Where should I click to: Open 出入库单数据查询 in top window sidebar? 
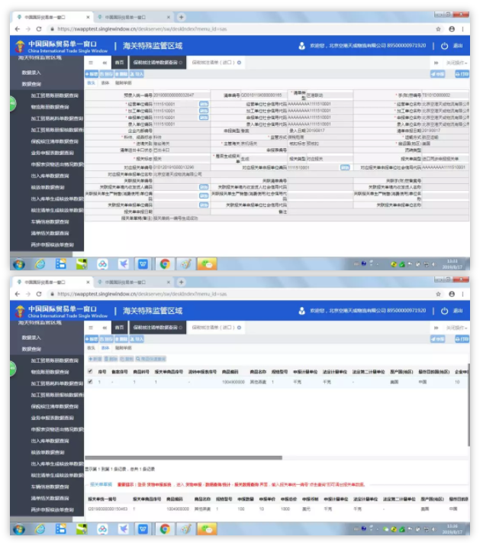pyautogui.click(x=50, y=176)
